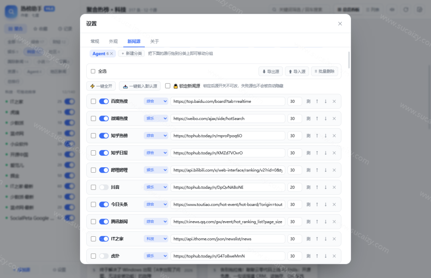Tick the 全选 select-all checkbox
Image resolution: width=431 pixels, height=278 pixels.
tap(93, 72)
